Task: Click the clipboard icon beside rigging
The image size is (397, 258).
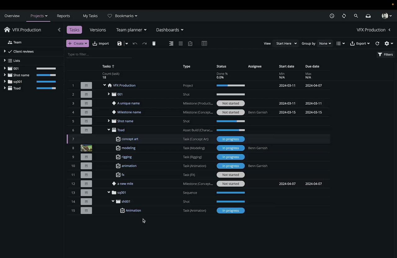Action: click(118, 157)
